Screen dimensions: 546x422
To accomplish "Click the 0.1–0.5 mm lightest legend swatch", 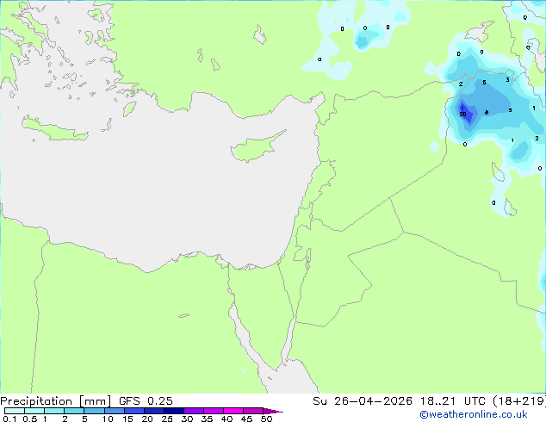I will point(15,411).
